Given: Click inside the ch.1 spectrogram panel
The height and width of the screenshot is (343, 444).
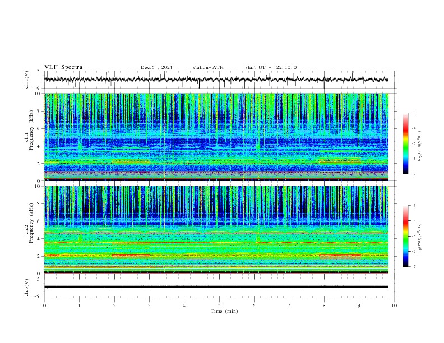Looking at the screenshot, I should tap(216, 137).
